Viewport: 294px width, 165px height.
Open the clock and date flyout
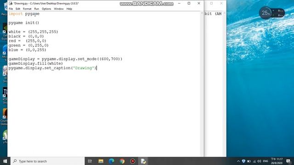pos(277,161)
